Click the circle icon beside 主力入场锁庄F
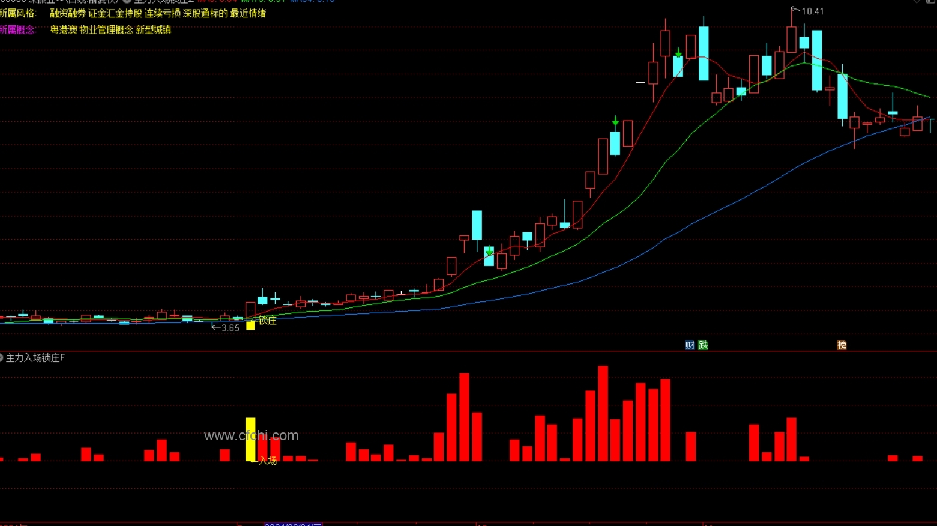The image size is (937, 526). click(1, 358)
